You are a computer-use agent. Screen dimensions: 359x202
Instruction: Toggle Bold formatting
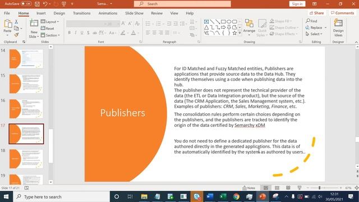click(x=69, y=33)
